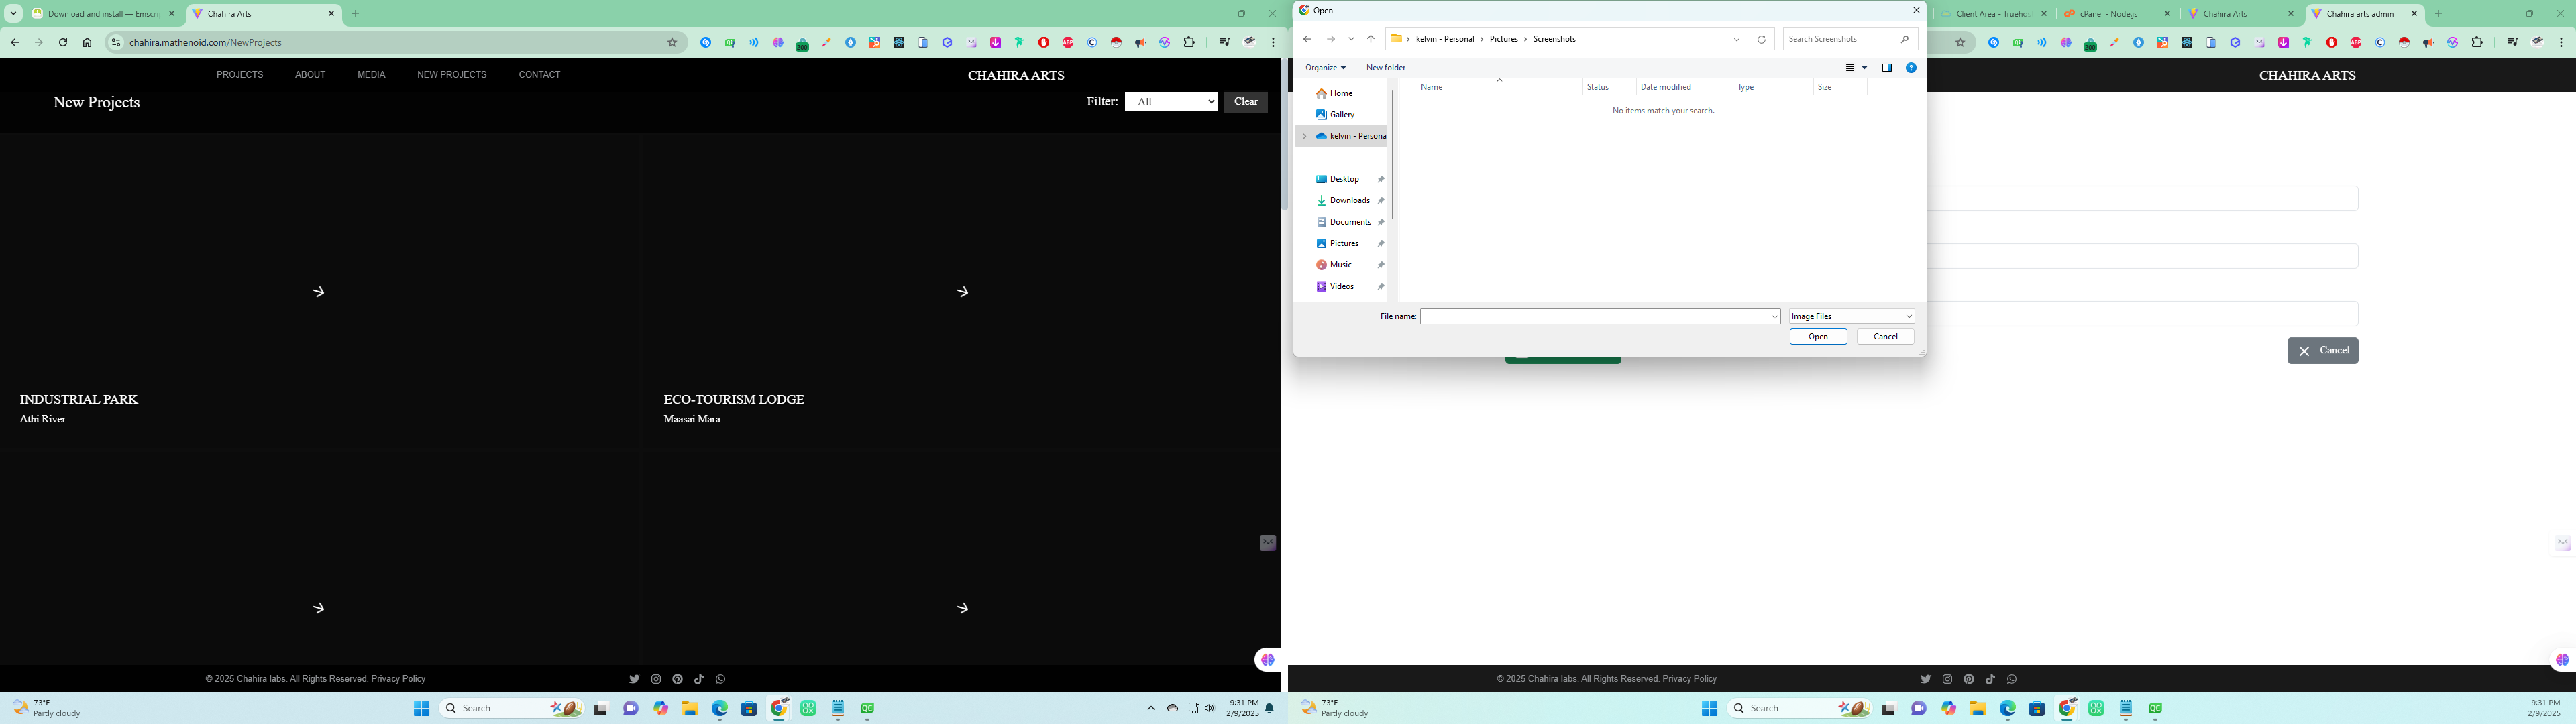Toggle the preview pane in Open dialog
The height and width of the screenshot is (724, 2576).
1886,68
